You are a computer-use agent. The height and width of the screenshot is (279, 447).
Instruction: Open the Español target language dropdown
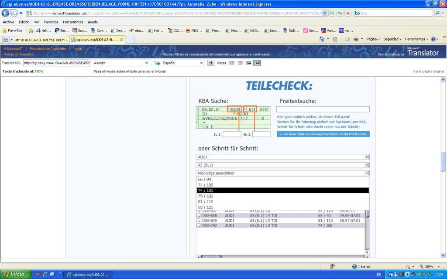coord(183,63)
